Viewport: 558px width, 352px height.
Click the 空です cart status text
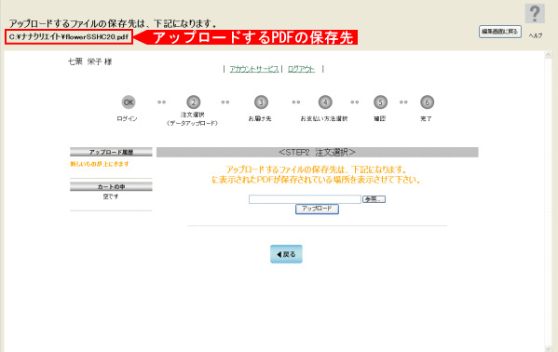pos(111,196)
